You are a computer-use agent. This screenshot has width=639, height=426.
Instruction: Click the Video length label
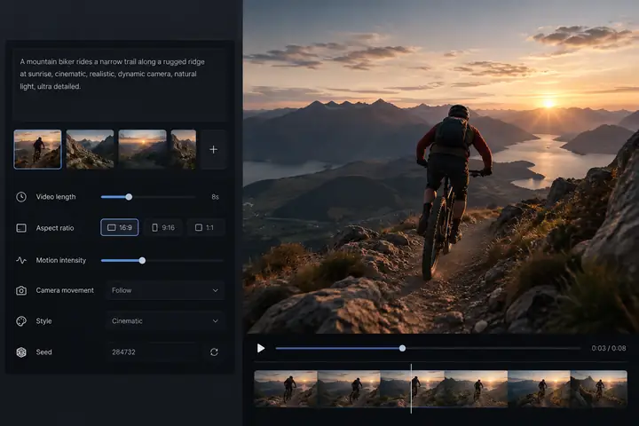point(56,197)
